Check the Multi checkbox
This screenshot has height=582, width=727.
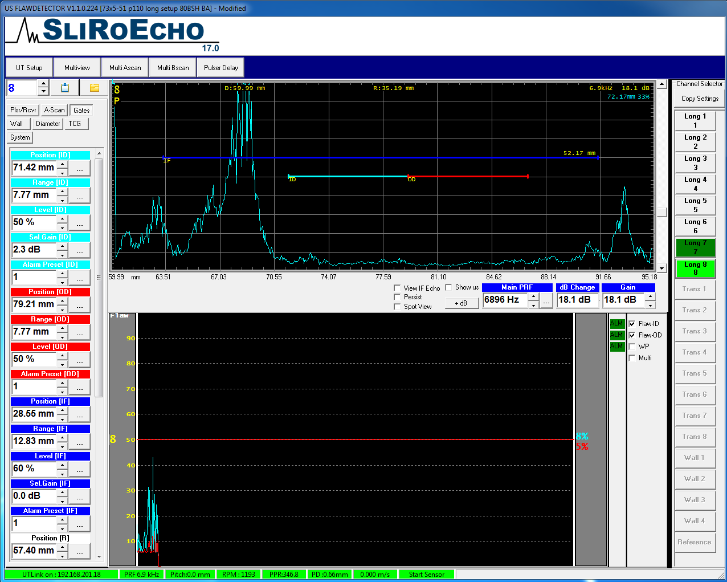[x=632, y=358]
